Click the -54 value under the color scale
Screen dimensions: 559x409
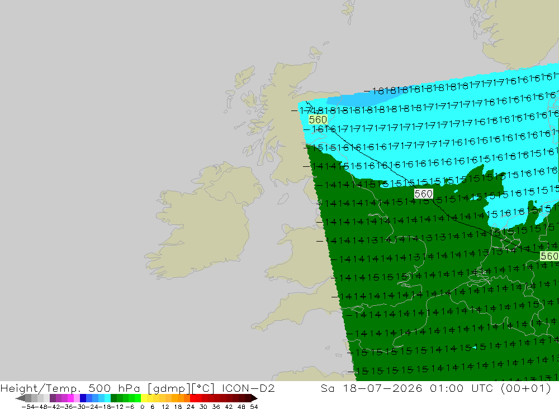click(x=29, y=407)
